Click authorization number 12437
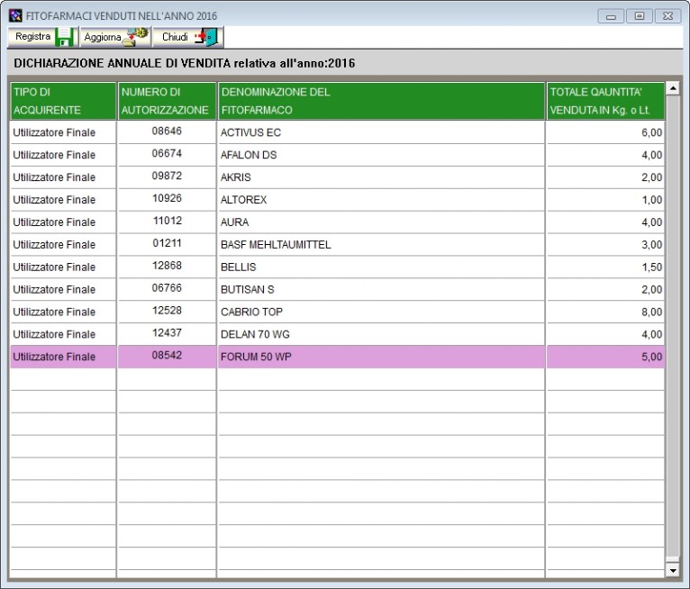 (167, 333)
